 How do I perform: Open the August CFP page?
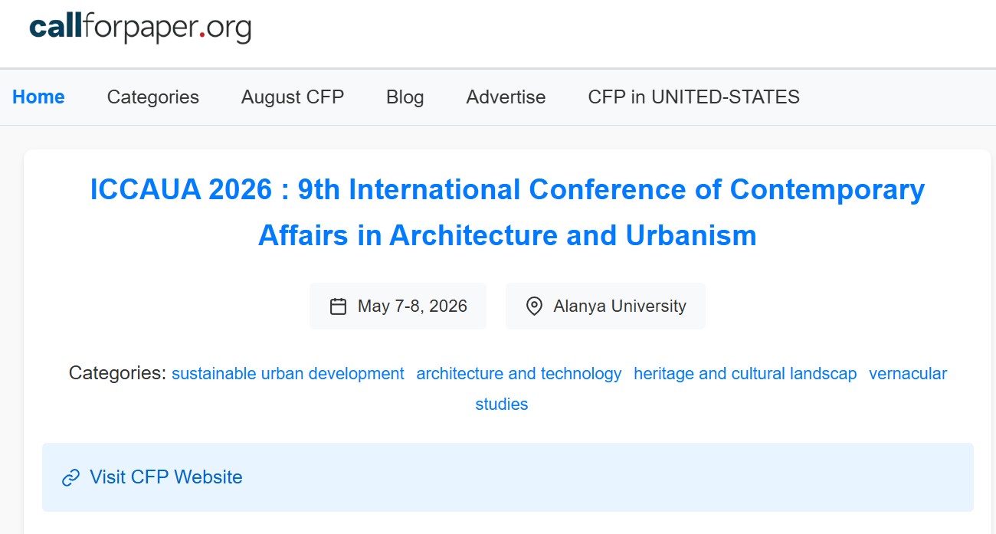point(292,97)
